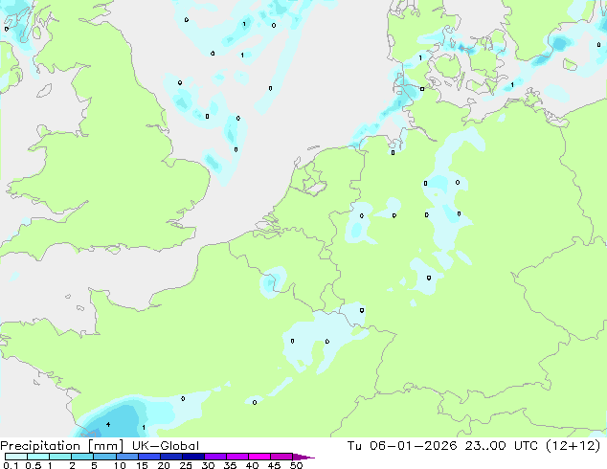This screenshot has width=607, height=469.
Task: Select the 0.1–0.5 mm palest legend swatch
Action: (x=16, y=457)
